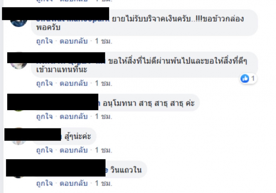Open 1 ชม. timestamp under อนุโมทนา สาธุ comment
Viewport: 276px width, 193px height.
[103, 116]
